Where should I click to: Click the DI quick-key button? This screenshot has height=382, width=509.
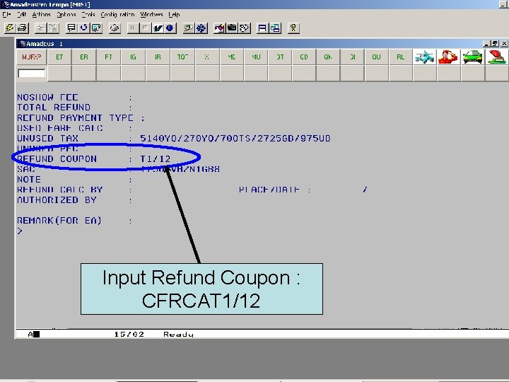tap(352, 57)
